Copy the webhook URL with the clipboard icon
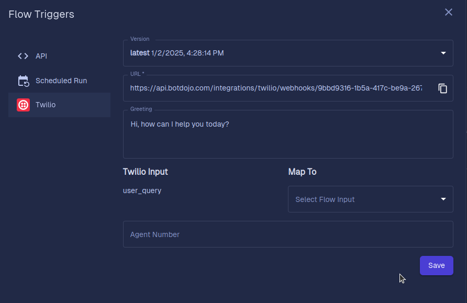This screenshot has width=467, height=303. (442, 88)
